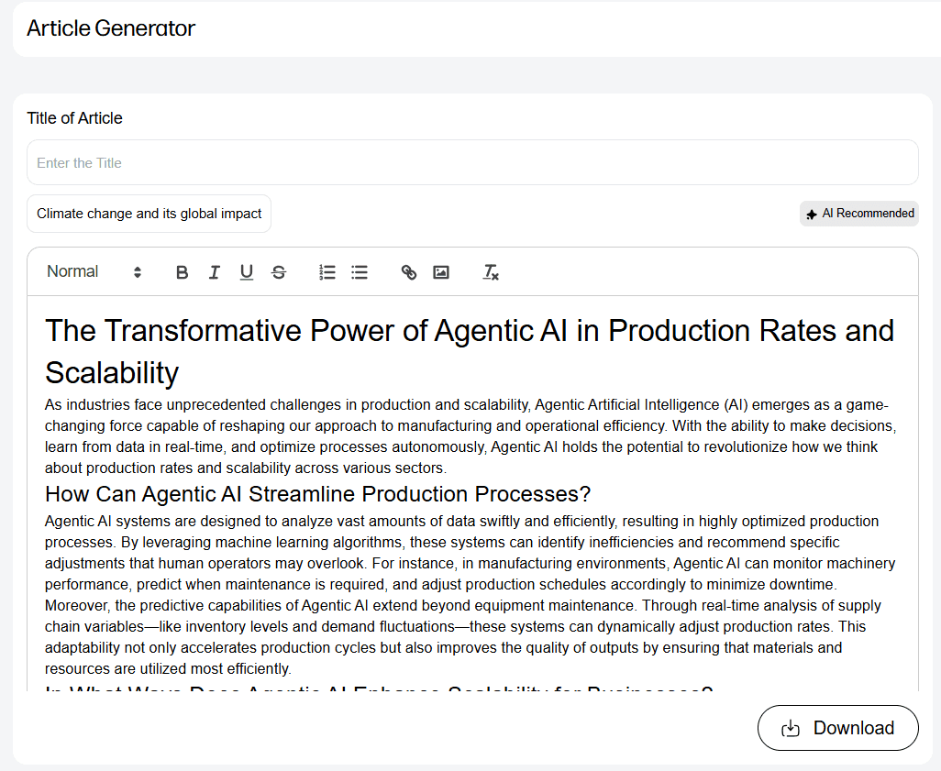Insert a bulleted list

coord(360,272)
